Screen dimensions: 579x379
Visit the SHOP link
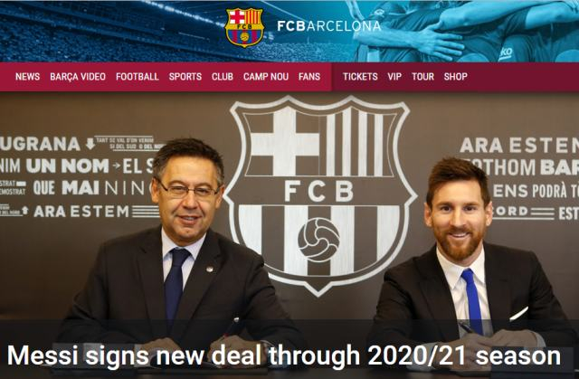click(x=456, y=76)
